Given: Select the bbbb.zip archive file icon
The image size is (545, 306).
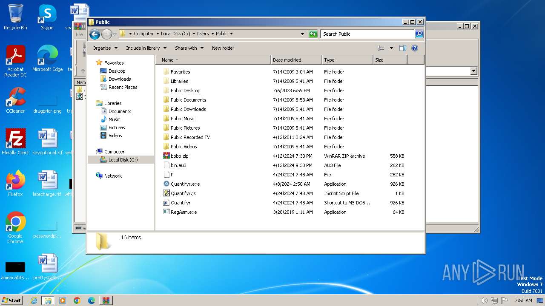Looking at the screenshot, I should (166, 156).
